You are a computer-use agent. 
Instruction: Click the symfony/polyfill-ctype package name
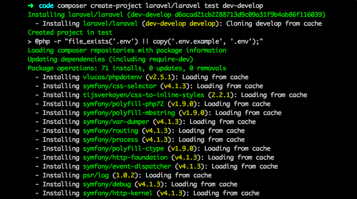pyautogui.click(x=123, y=149)
